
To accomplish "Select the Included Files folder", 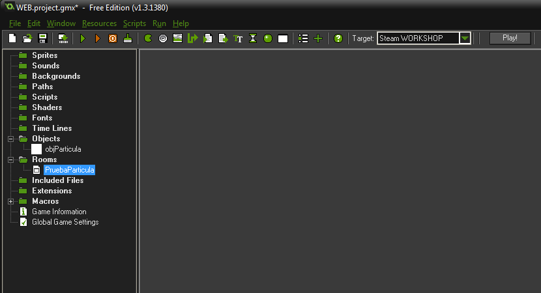I will point(58,180).
